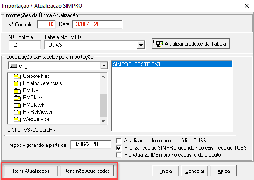Image resolution: width=254 pixels, height=180 pixels.
Task: Click the Nº Controle field showing 2
Action: click(25, 45)
